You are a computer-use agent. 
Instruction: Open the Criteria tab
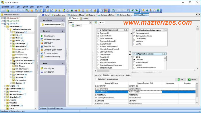(x=98, y=75)
